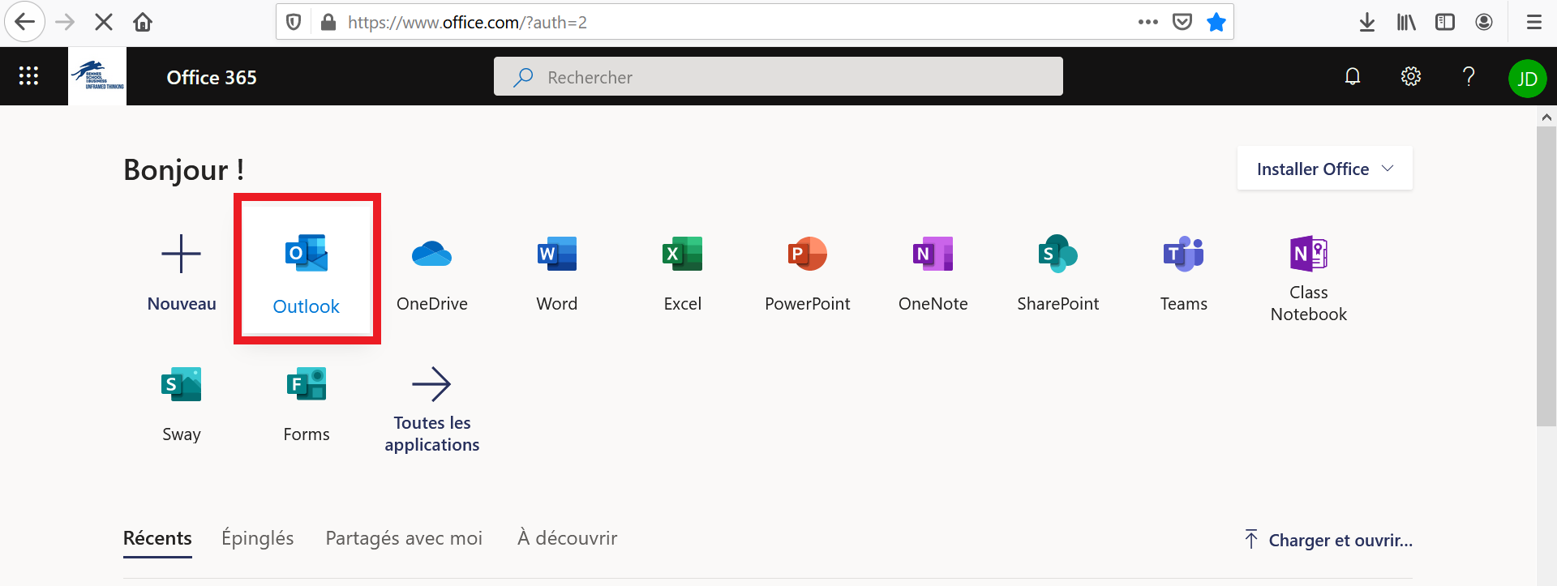Open the JD account avatar menu
Viewport: 1557px width, 586px height.
(1528, 79)
